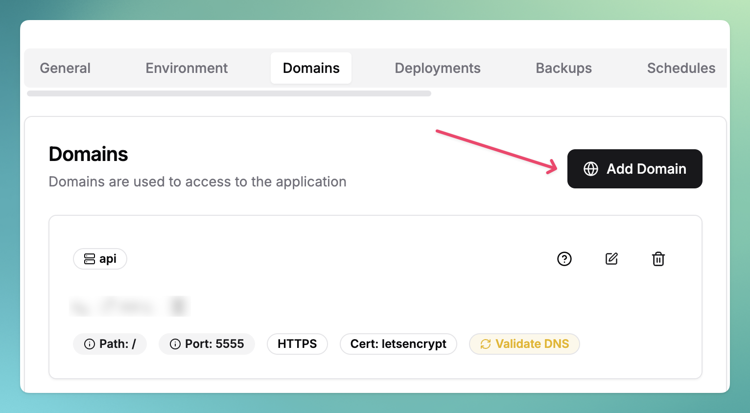Delete the api domain with trash icon
This screenshot has height=413, width=750.
[x=658, y=259]
